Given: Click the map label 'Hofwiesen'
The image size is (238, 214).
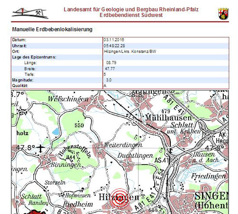Looking at the screenshot, I should tap(78, 195).
